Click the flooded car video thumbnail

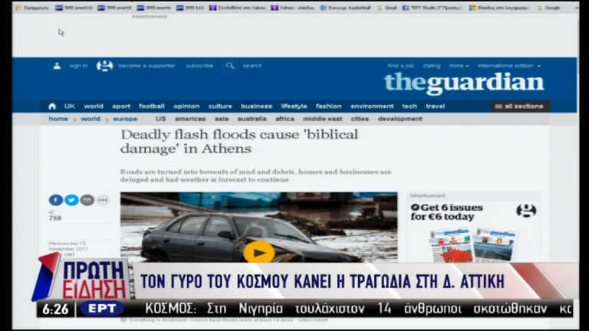(x=258, y=227)
